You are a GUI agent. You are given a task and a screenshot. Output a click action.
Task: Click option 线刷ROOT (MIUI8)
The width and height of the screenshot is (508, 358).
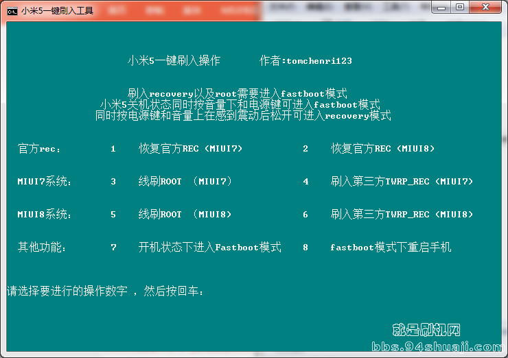point(185,214)
